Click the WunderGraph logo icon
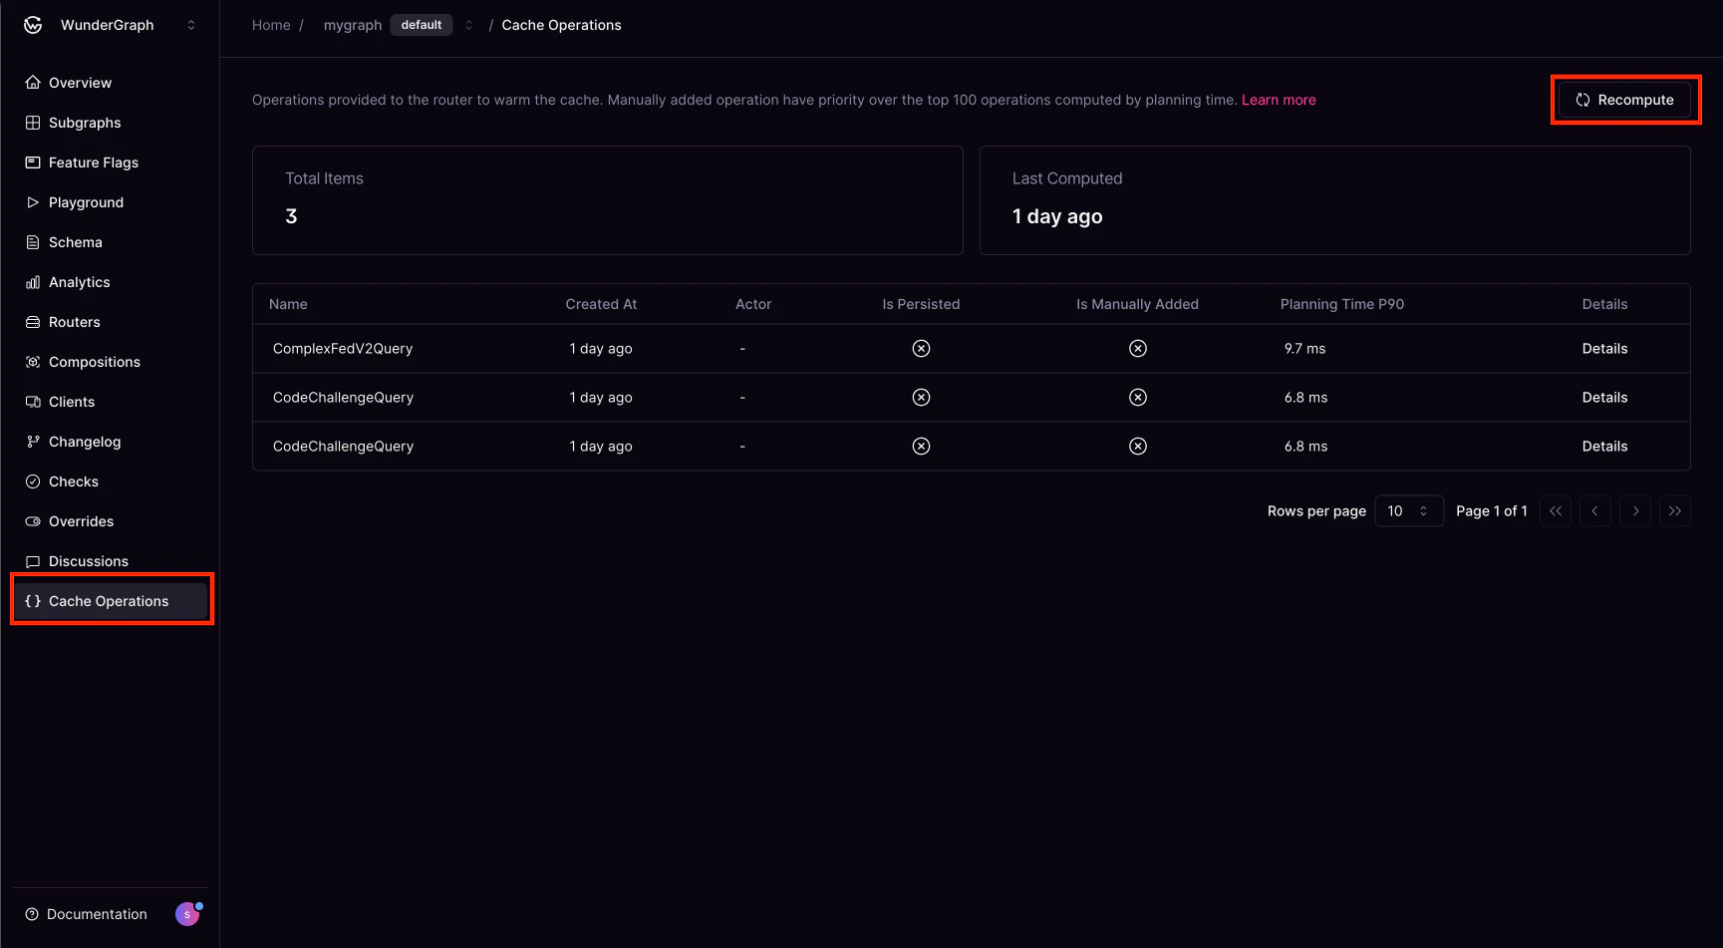Viewport: 1723px width, 948px height. pos(33,25)
